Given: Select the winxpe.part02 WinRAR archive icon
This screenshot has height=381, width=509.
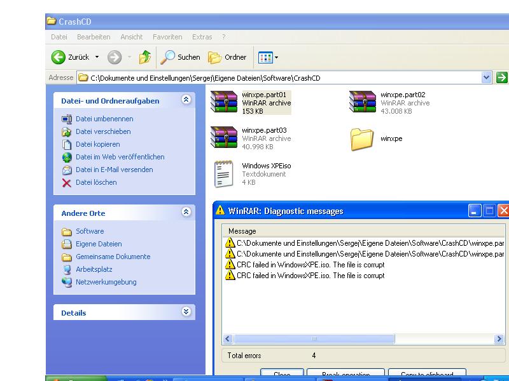Looking at the screenshot, I should coord(362,102).
